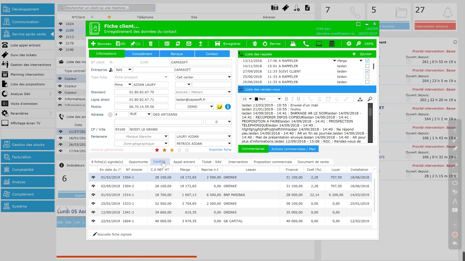
Task: Click the Exporter fiche link
Action: click(220, 150)
